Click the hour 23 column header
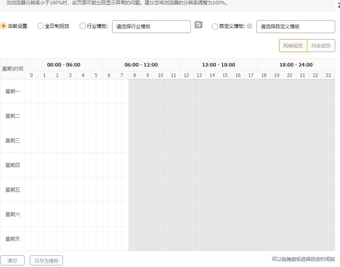This screenshot has height=267, width=340. click(x=328, y=75)
